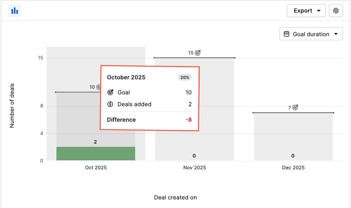Open the Export dropdown

click(x=306, y=11)
